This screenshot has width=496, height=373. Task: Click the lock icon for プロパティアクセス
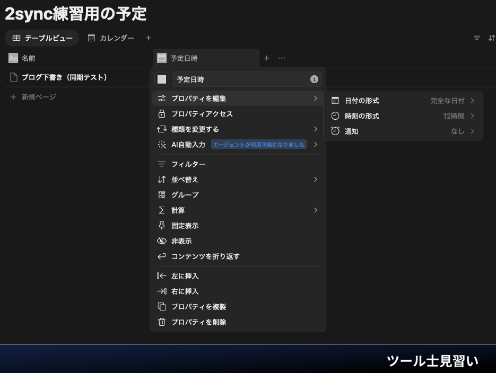pos(162,114)
